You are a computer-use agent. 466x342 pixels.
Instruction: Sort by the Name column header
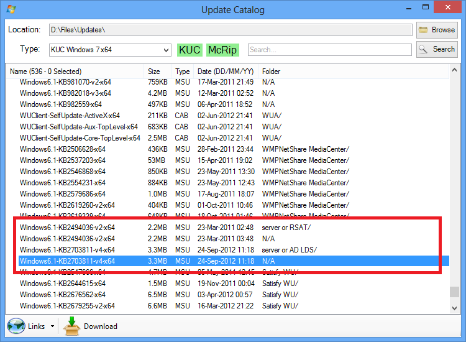(75, 72)
